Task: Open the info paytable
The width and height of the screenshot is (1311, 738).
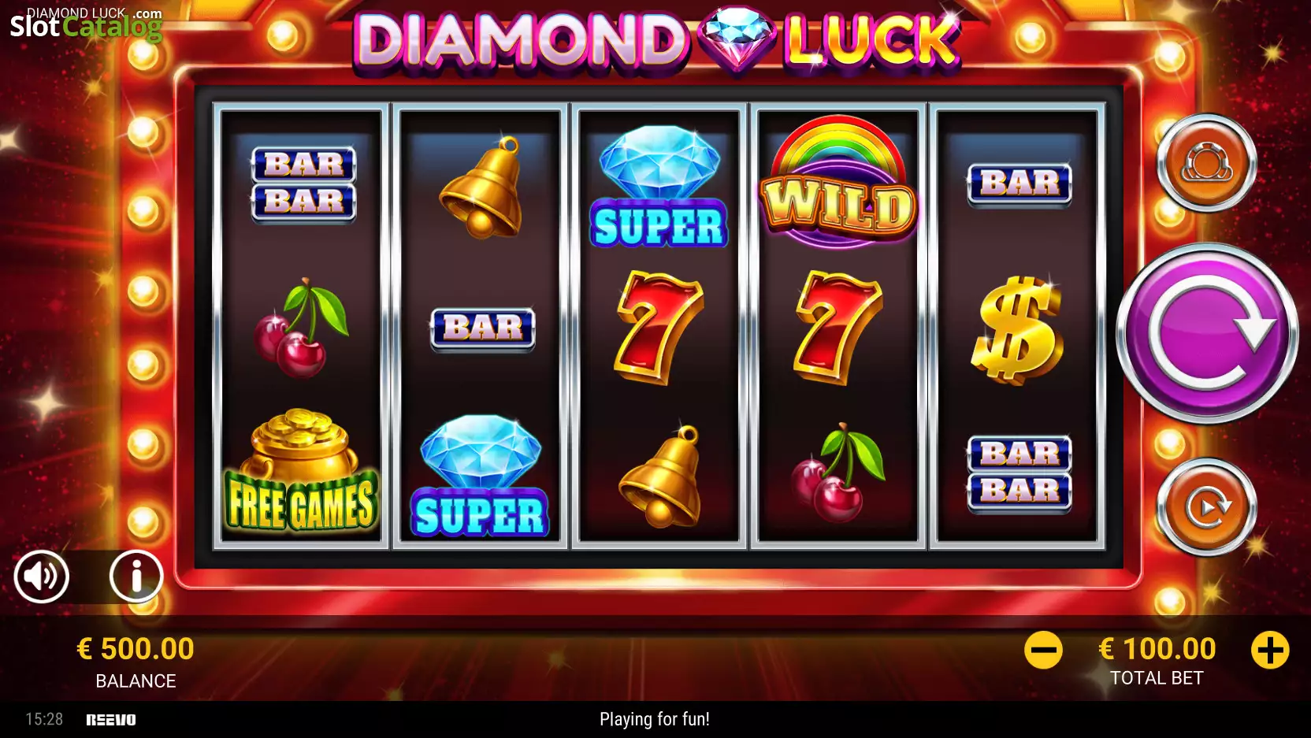Action: [136, 577]
